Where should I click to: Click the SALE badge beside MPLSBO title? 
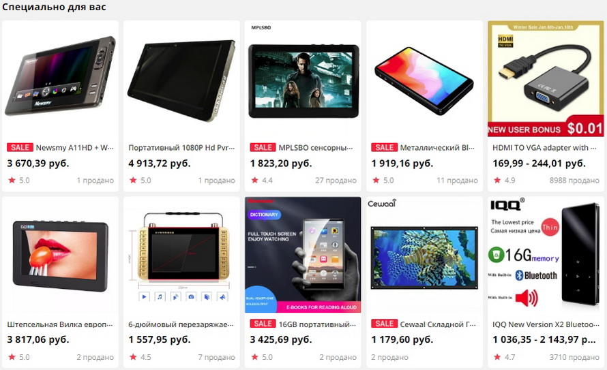click(263, 147)
